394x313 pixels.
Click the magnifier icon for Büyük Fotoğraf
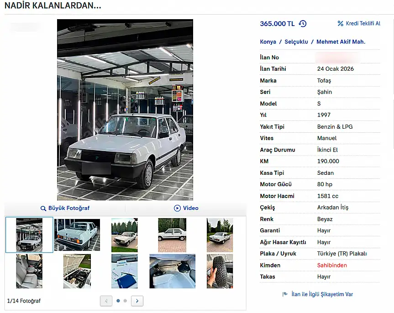(43, 208)
